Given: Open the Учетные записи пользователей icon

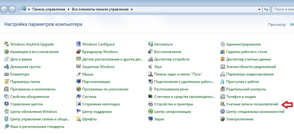Looking at the screenshot, I should tap(223, 104).
